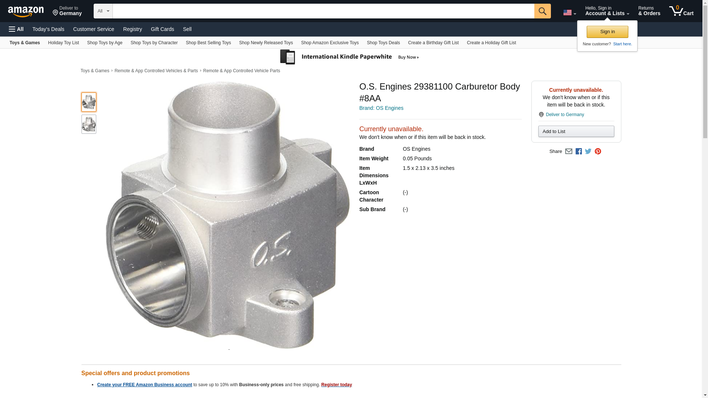The height and width of the screenshot is (398, 708).
Task: Click the search magnifier button
Action: click(542, 11)
